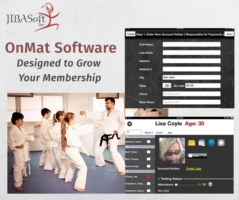The width and height of the screenshot is (239, 200).
Task: Click the Last Name input field
Action: click(192, 53)
